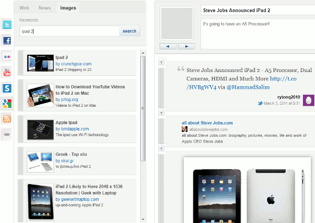
Task: Click the 'all about Steve Jobs.com' link
Action: coord(207,123)
